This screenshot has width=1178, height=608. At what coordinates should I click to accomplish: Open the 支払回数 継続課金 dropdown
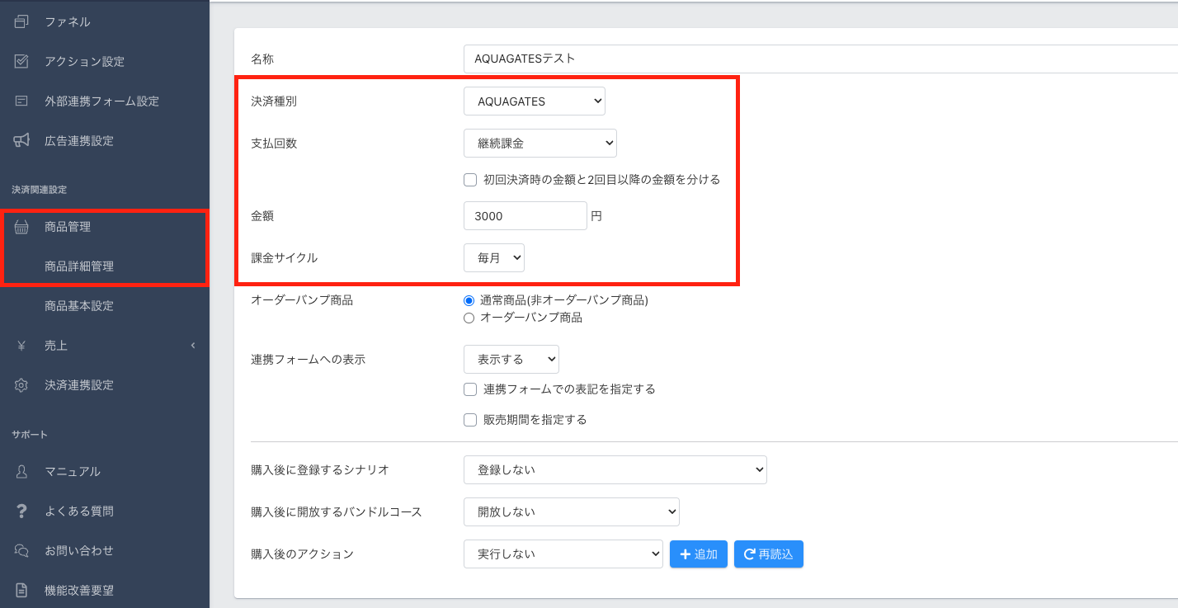coord(540,143)
